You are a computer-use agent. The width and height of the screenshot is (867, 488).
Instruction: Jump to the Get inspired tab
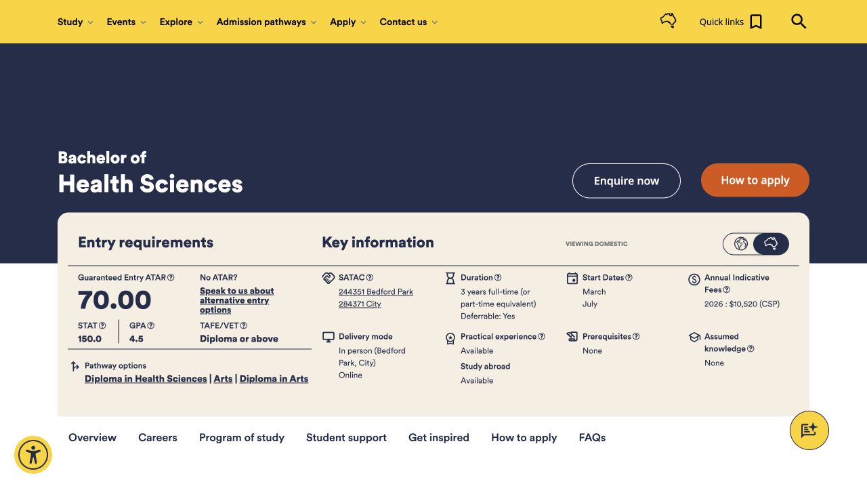(439, 438)
